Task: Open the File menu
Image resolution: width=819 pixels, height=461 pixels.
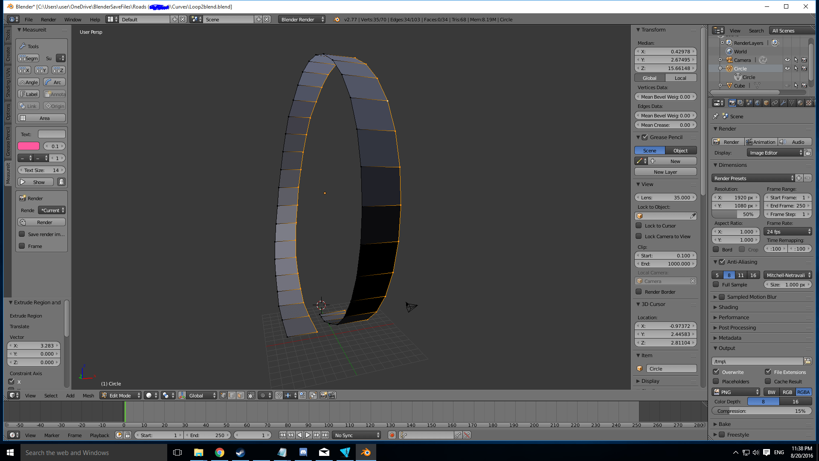Action: [29, 19]
